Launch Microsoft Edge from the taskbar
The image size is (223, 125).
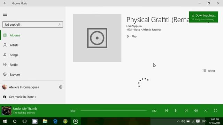pos(55,121)
